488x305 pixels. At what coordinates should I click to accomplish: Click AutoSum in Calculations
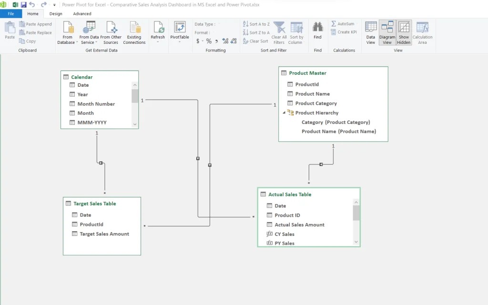click(x=343, y=24)
